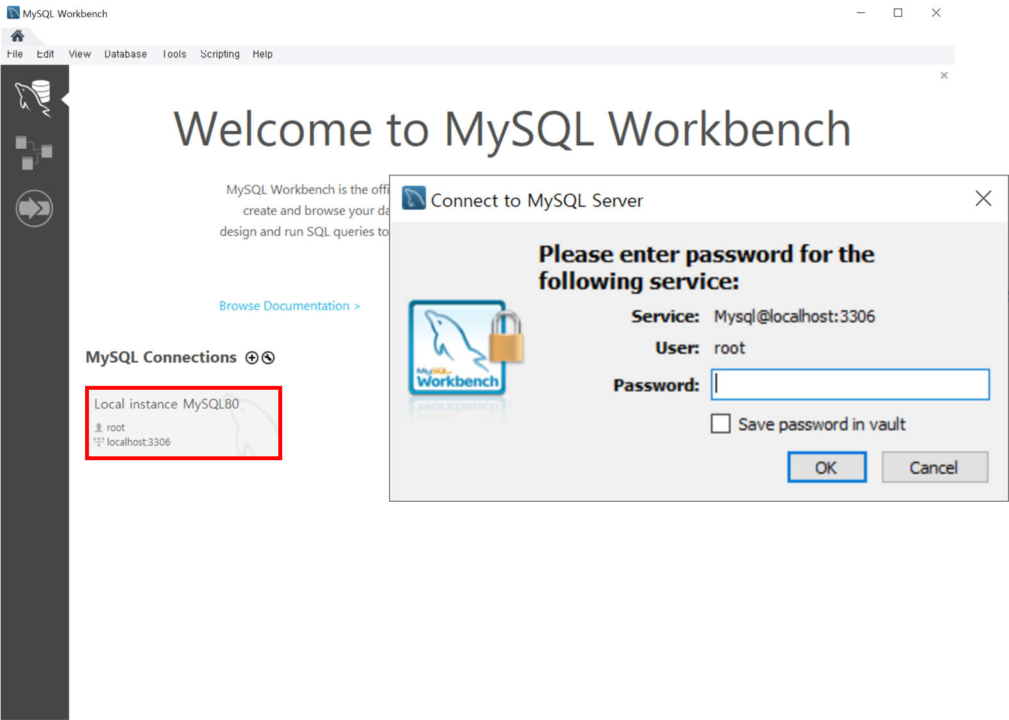Open the Tools menu
1009x720 pixels.
click(174, 54)
